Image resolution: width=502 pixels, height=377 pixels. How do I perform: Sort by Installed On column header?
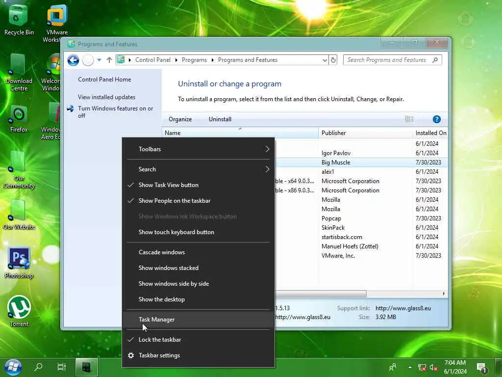(x=430, y=133)
